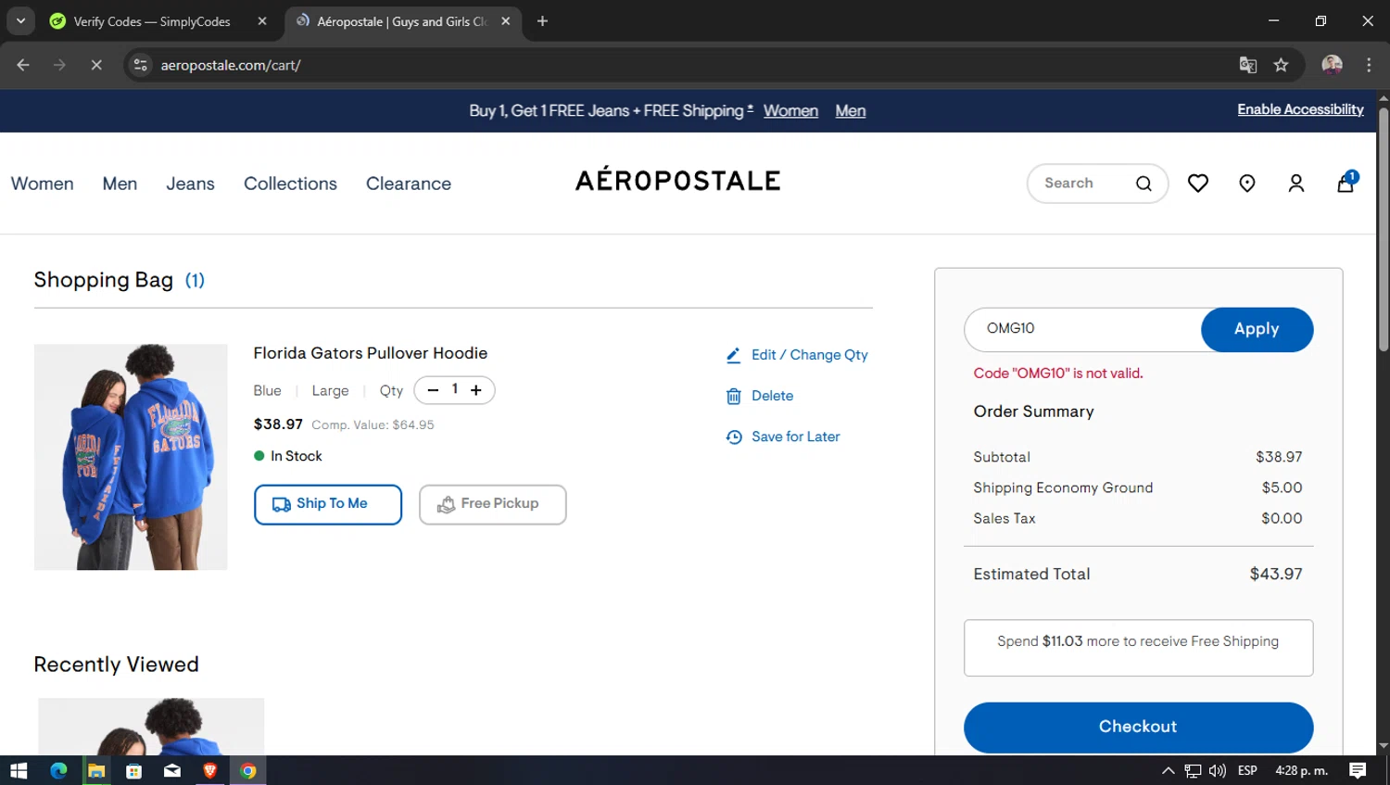The width and height of the screenshot is (1390, 785).
Task: Click the ESP language indicator
Action: [x=1247, y=770]
